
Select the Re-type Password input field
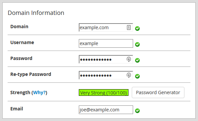(106, 75)
